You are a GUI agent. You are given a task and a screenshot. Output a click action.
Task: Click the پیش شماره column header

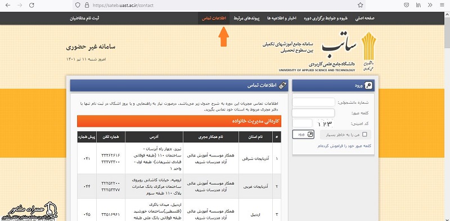click(x=87, y=137)
